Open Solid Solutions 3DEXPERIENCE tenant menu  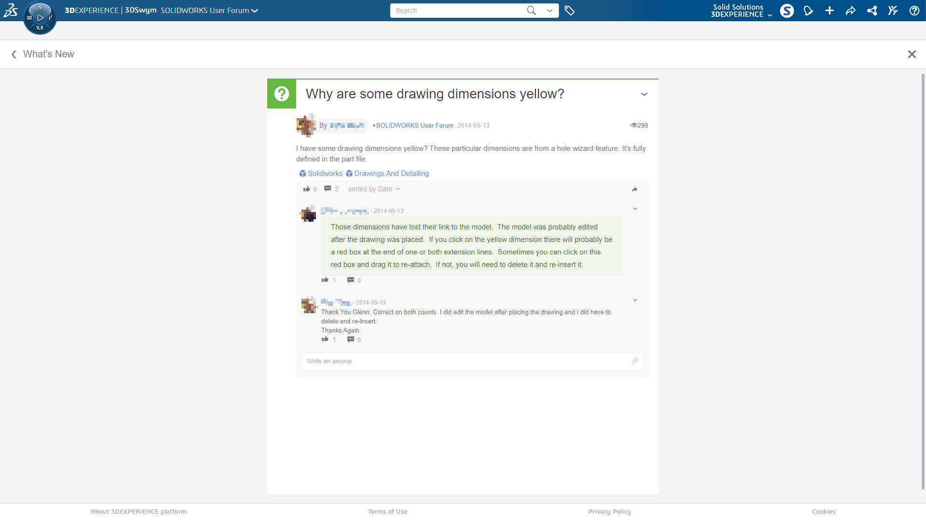pyautogui.click(x=741, y=11)
